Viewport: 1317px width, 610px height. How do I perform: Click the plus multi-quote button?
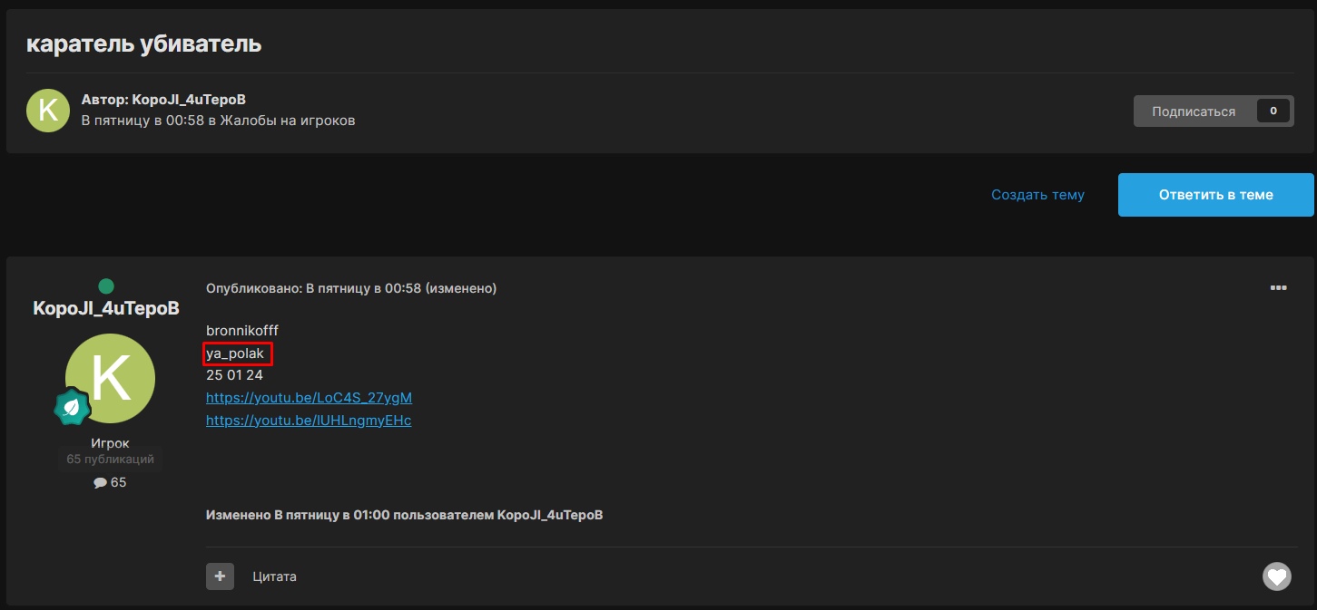[x=220, y=576]
